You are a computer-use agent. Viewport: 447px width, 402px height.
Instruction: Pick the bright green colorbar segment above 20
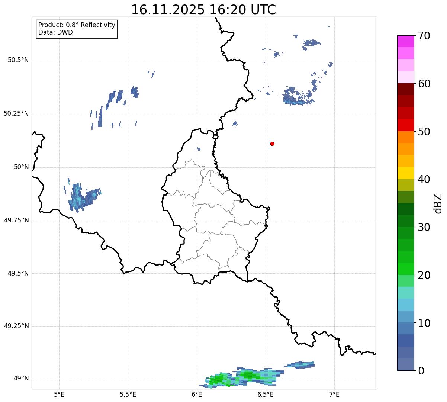click(406, 268)
